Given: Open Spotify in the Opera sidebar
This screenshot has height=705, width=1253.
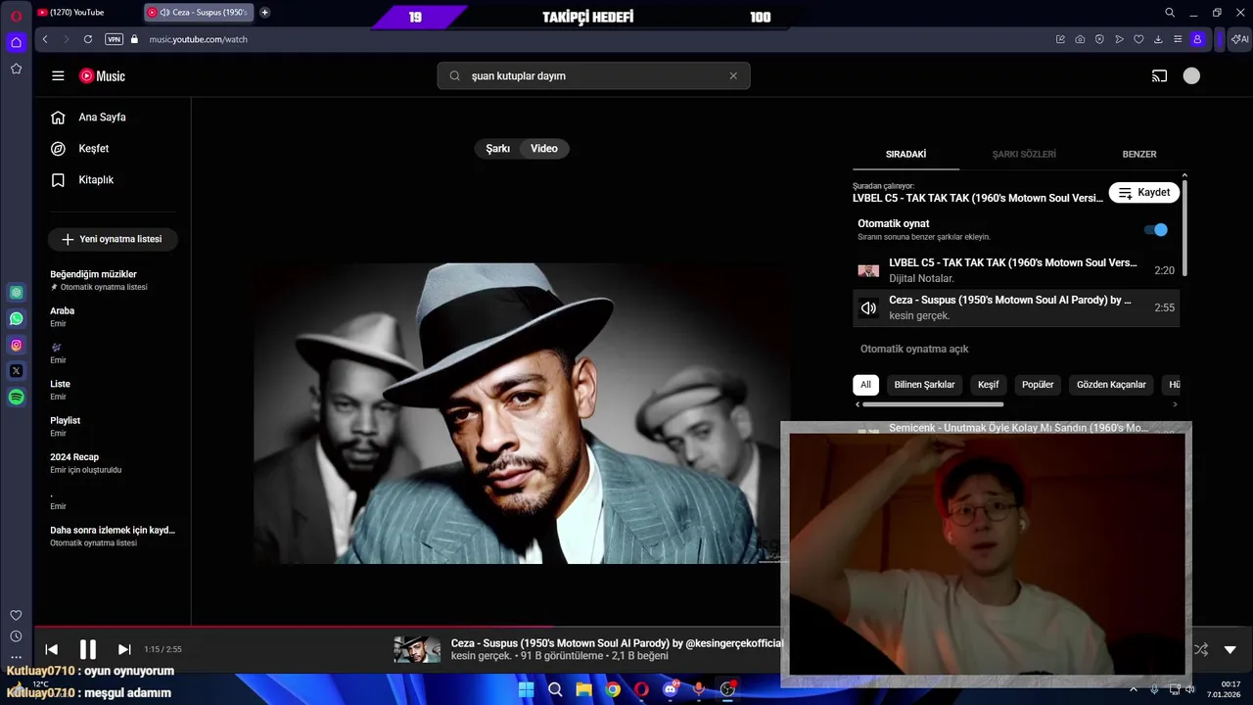Looking at the screenshot, I should click(16, 398).
